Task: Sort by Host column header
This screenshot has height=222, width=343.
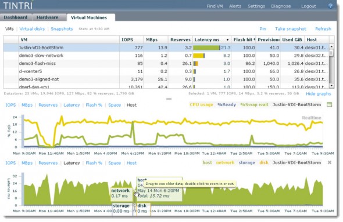Action: [317, 39]
